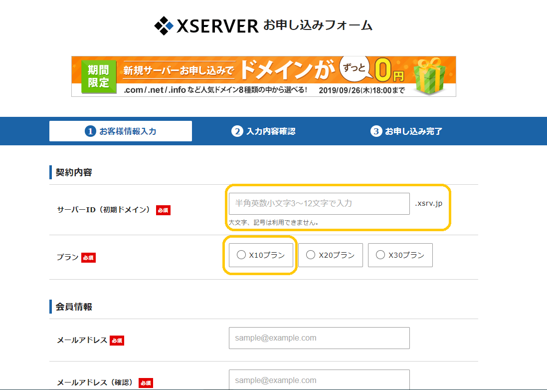This screenshot has height=390, width=547.
Task: Click the お申し込みフォーム title text
Action: [x=318, y=25]
